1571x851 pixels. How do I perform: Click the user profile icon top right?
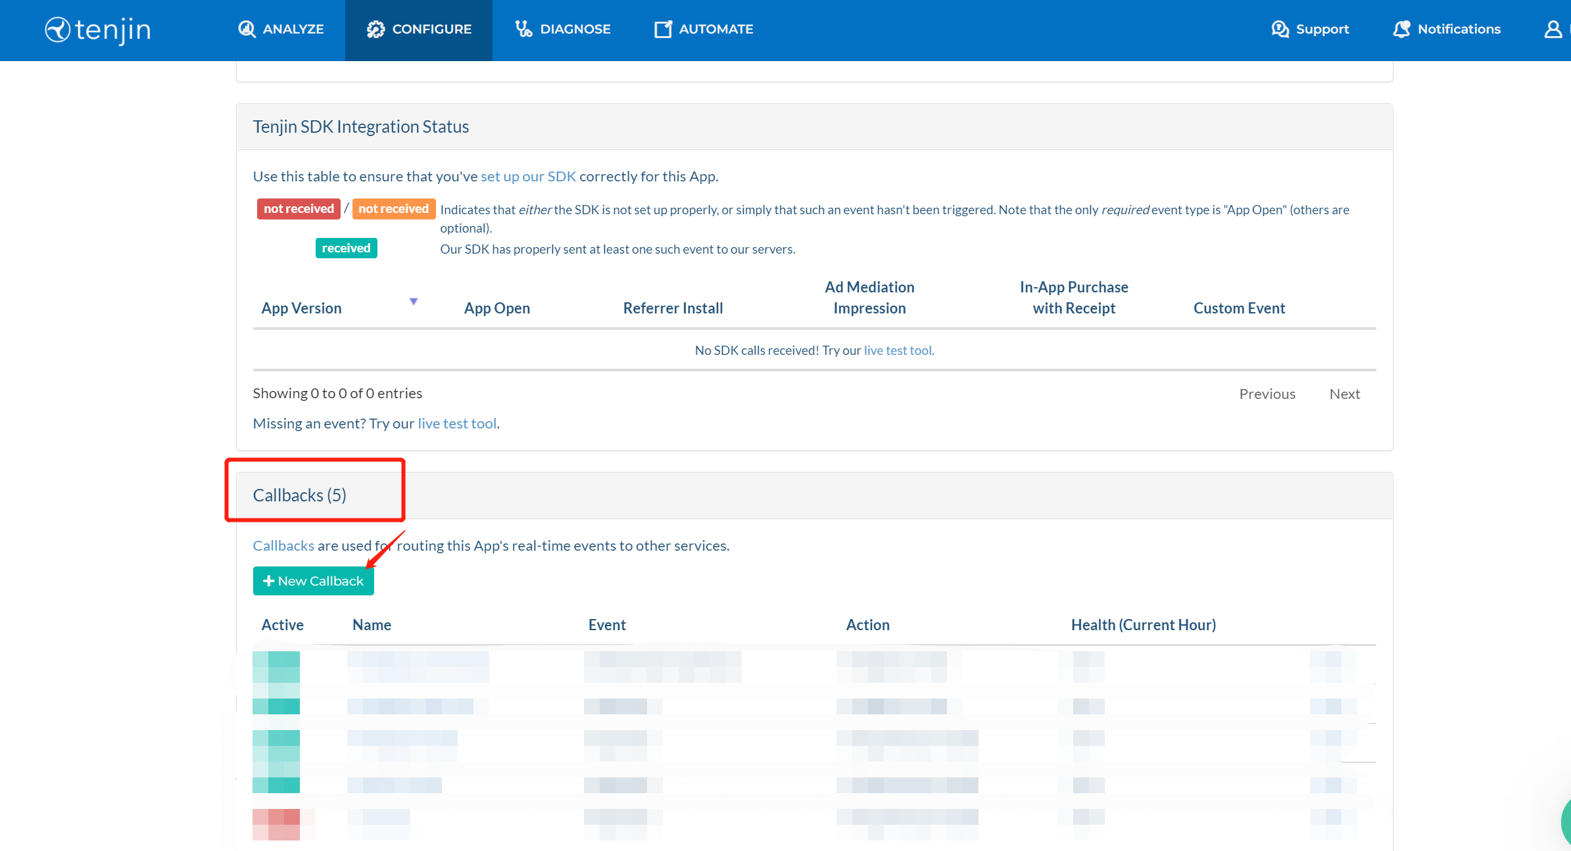point(1553,29)
